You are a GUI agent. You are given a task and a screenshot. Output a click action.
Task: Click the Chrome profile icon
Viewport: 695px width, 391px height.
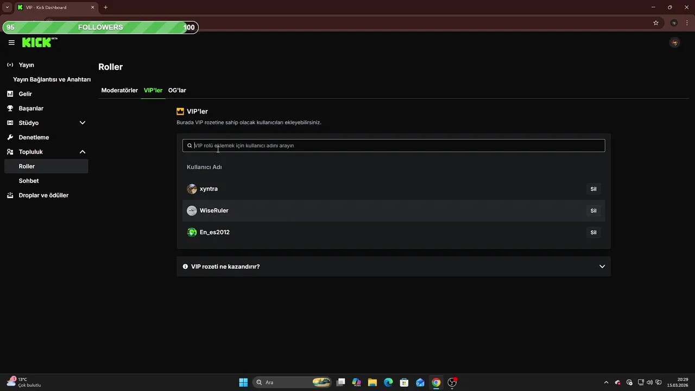(x=674, y=23)
